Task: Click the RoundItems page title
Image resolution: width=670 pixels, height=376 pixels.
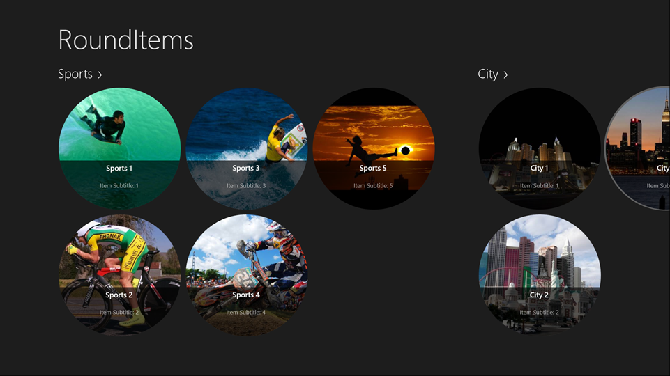Action: 125,40
